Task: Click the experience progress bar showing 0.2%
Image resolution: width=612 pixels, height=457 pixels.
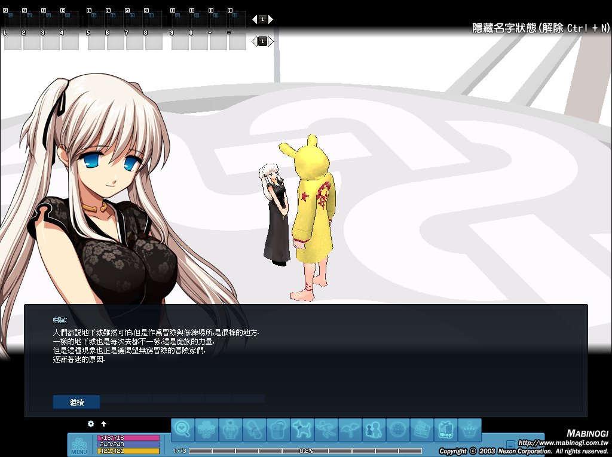Action: 305,450
